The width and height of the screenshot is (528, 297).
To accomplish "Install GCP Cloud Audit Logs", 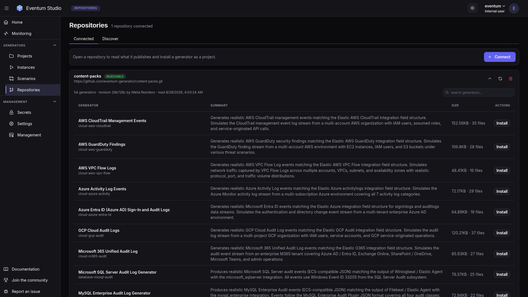I will [x=502, y=233].
